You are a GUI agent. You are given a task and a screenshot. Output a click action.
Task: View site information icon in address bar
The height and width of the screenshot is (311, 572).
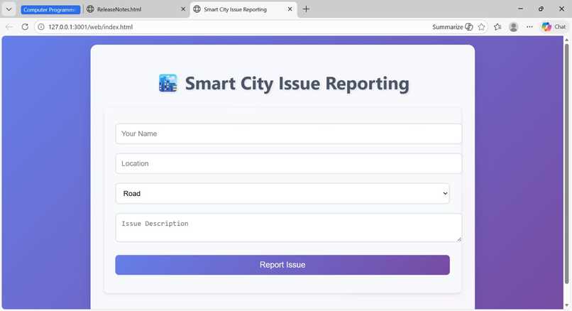click(x=41, y=27)
